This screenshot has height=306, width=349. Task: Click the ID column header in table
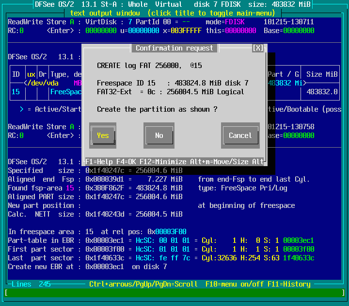tap(16, 74)
